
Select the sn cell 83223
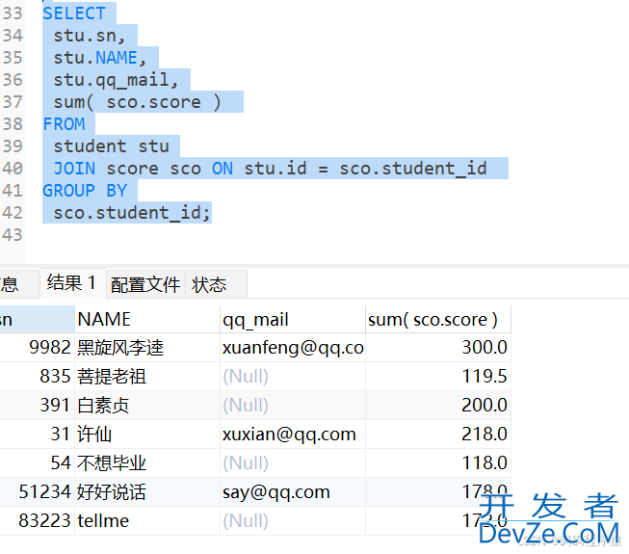point(37,520)
